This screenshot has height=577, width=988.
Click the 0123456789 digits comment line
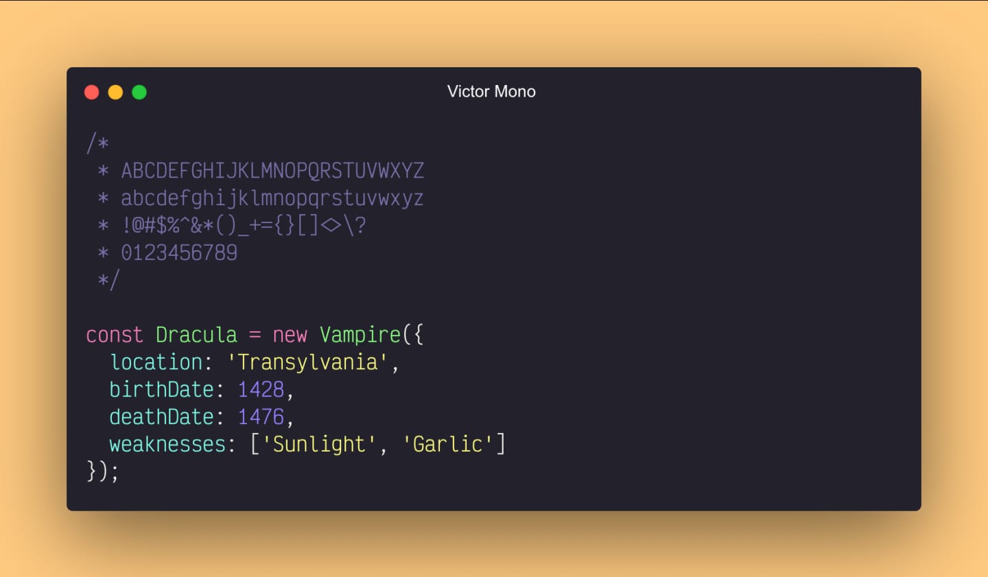(x=167, y=252)
